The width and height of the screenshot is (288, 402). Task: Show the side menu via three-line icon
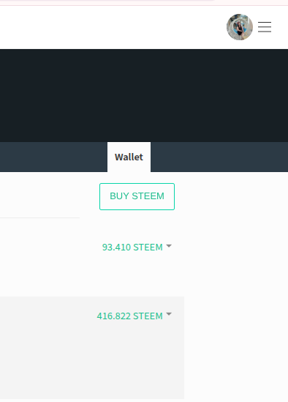[x=265, y=27]
